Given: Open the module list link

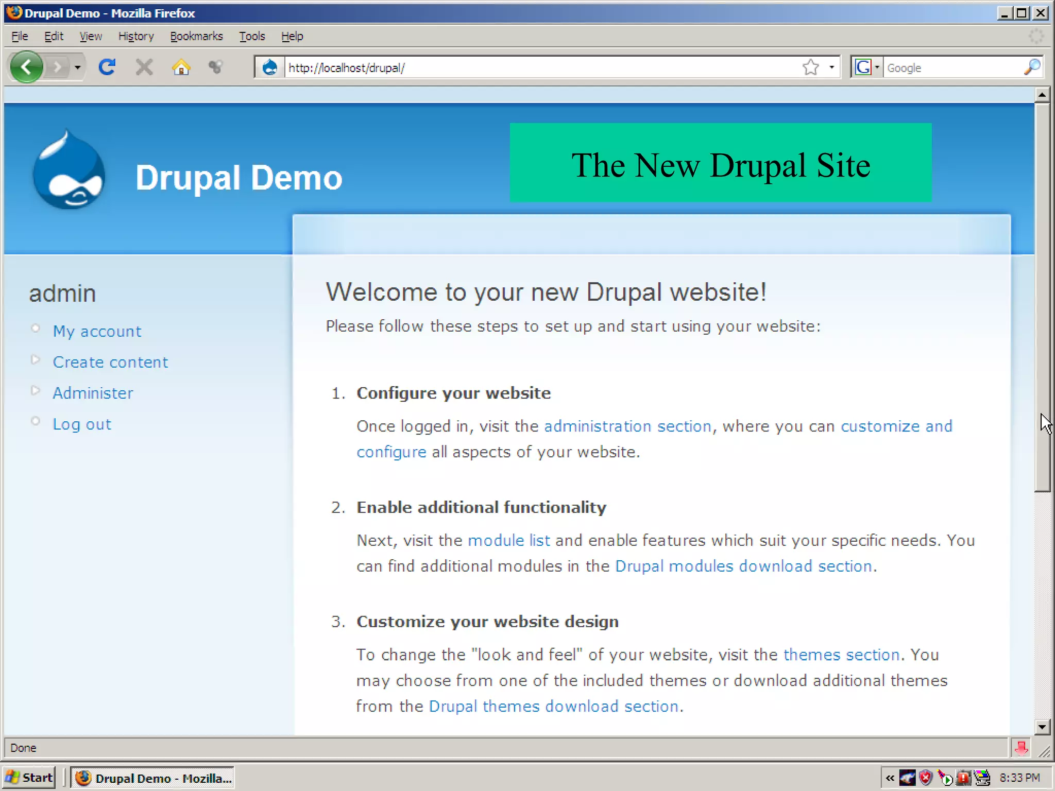Looking at the screenshot, I should pos(509,540).
